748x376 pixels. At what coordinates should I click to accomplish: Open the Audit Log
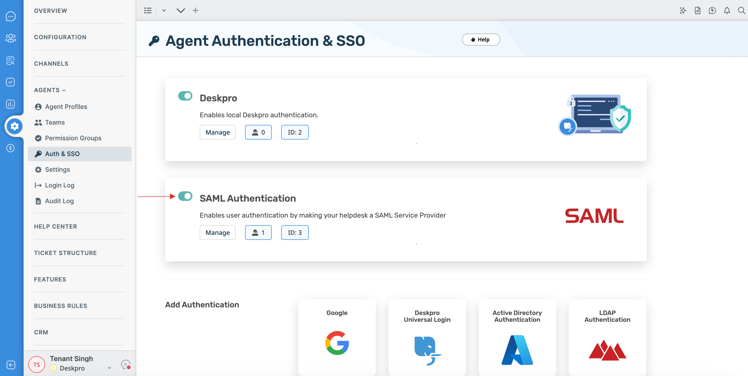pos(80,201)
